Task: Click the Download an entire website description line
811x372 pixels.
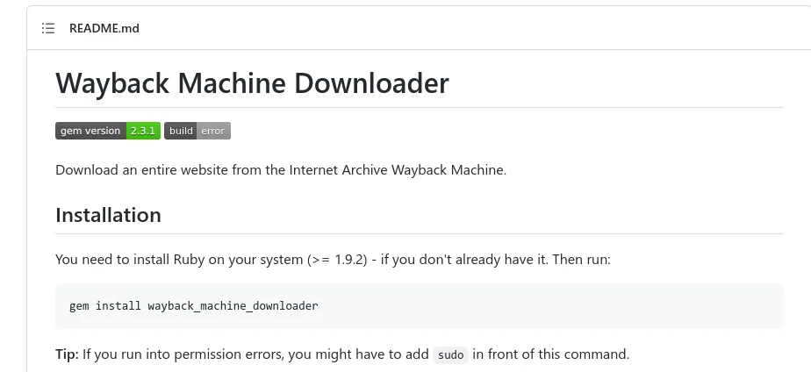Action: pyautogui.click(x=281, y=170)
